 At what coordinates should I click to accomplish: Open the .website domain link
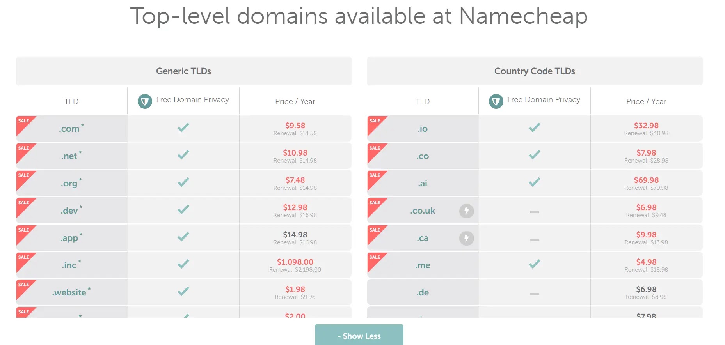(69, 293)
